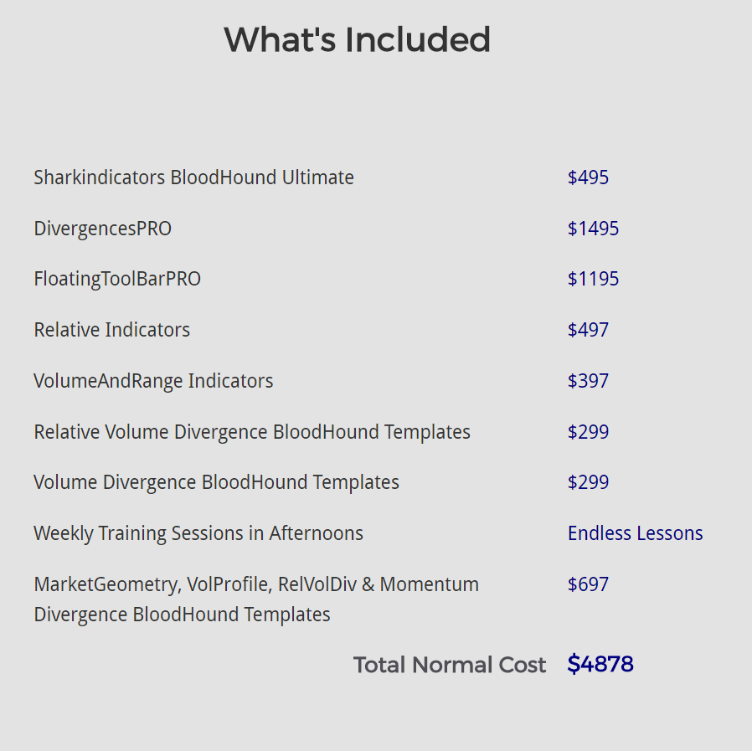Click Volume Divergence BloodHound Templates text

[x=216, y=482]
